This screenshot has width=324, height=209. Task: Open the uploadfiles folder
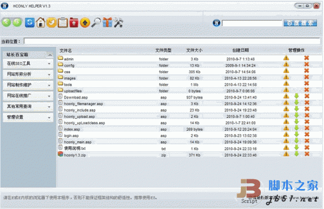click(73, 91)
